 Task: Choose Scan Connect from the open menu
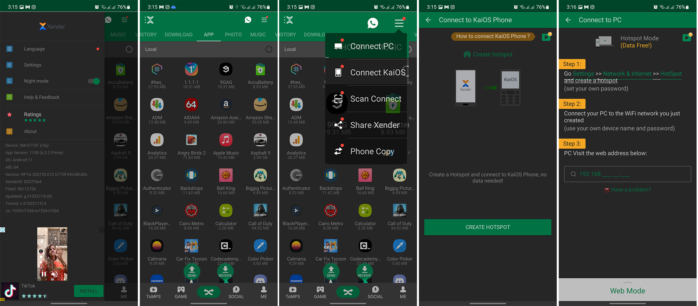click(366, 99)
